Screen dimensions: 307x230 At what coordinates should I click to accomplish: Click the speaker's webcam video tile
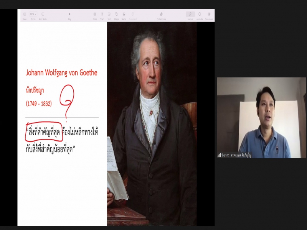click(261, 115)
